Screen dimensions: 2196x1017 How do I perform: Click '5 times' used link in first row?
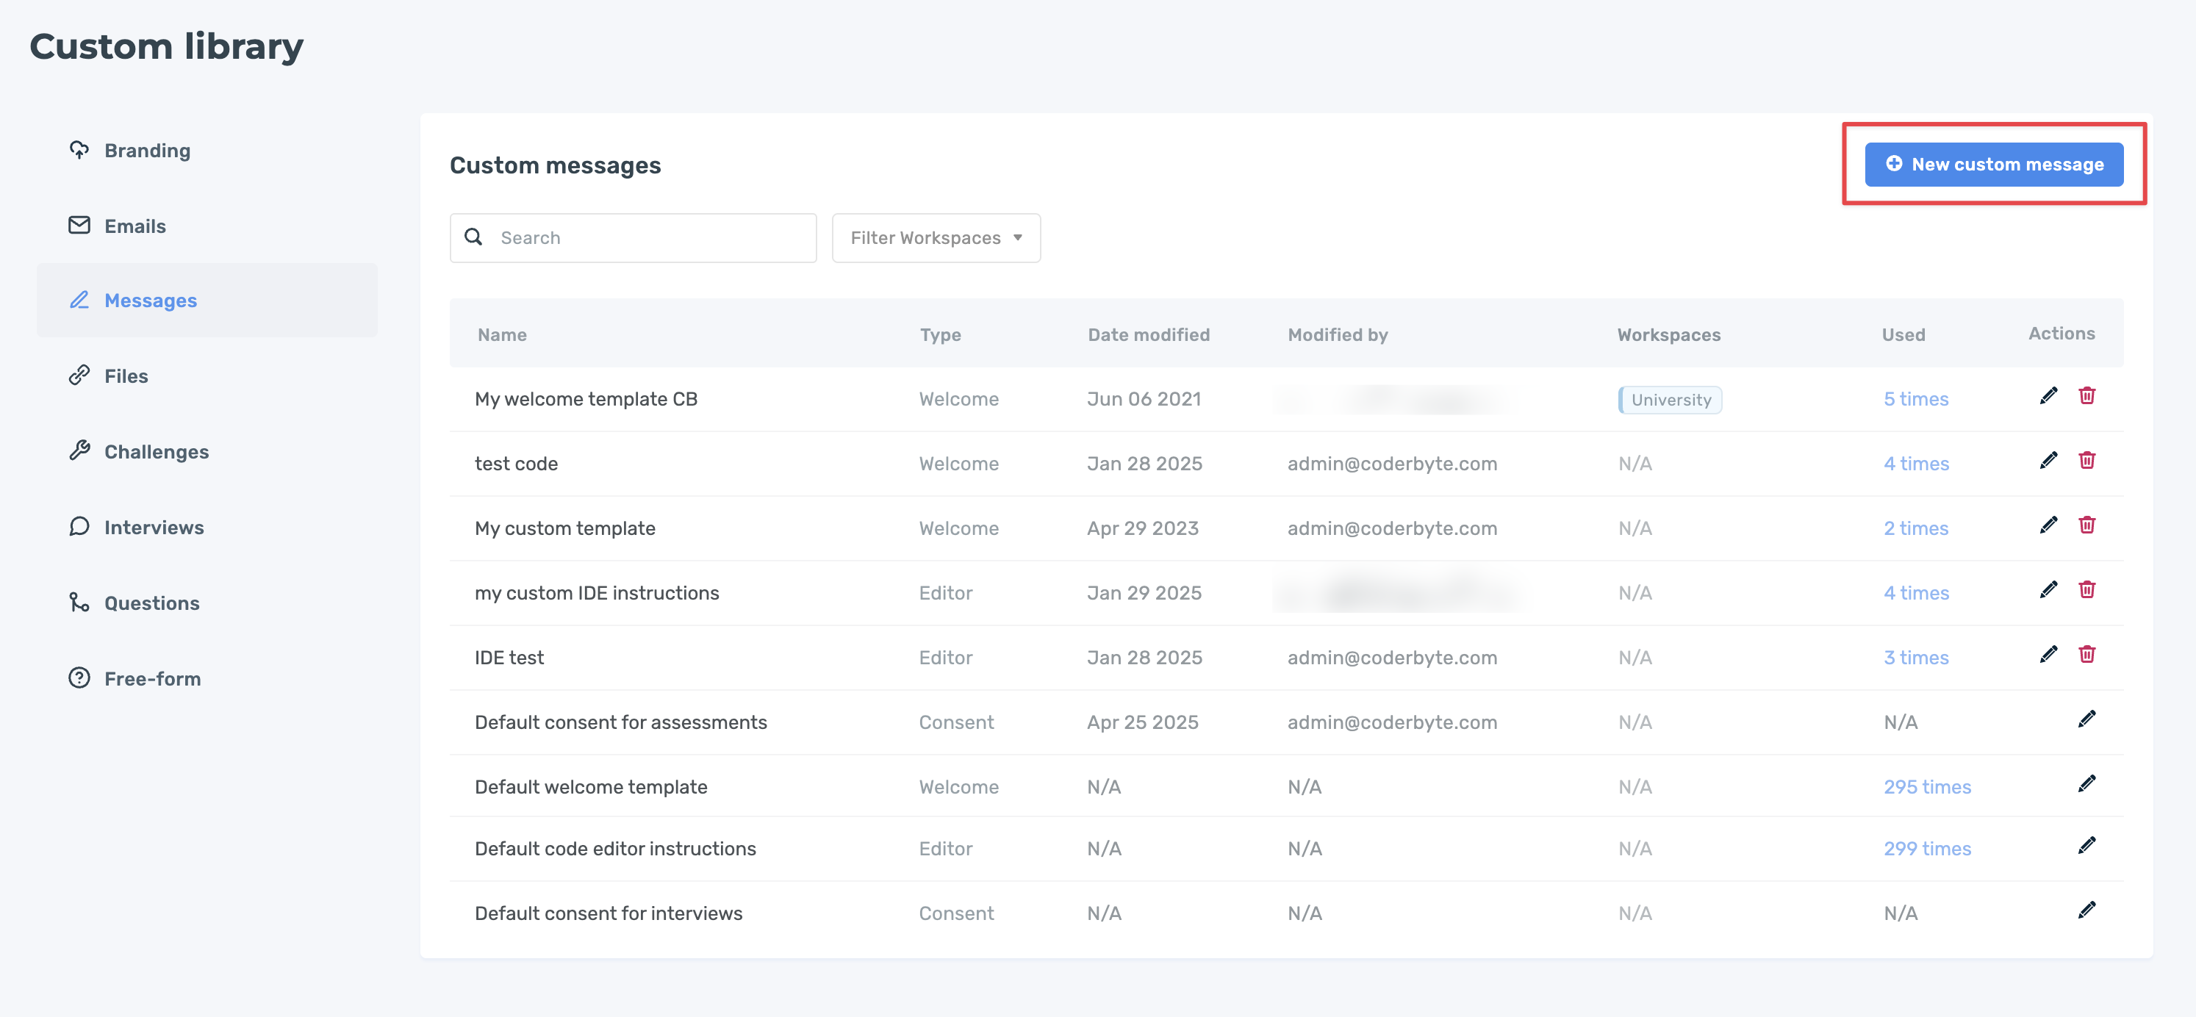click(1915, 399)
